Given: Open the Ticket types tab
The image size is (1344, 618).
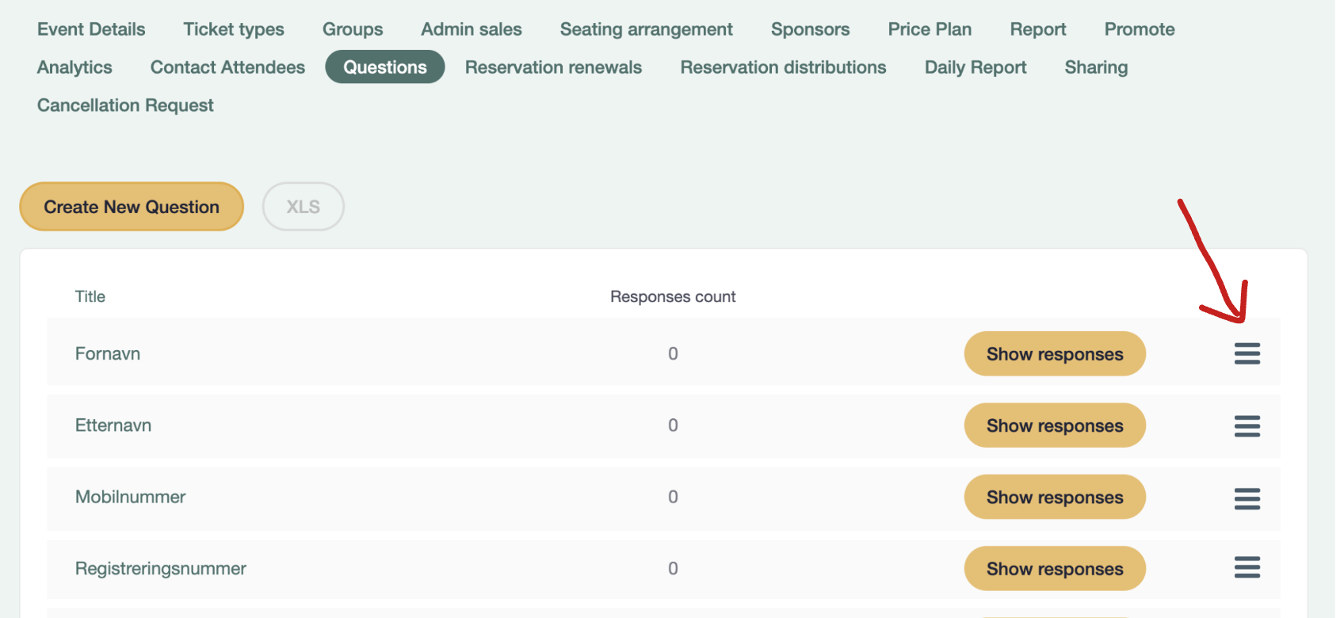Looking at the screenshot, I should coord(234,29).
